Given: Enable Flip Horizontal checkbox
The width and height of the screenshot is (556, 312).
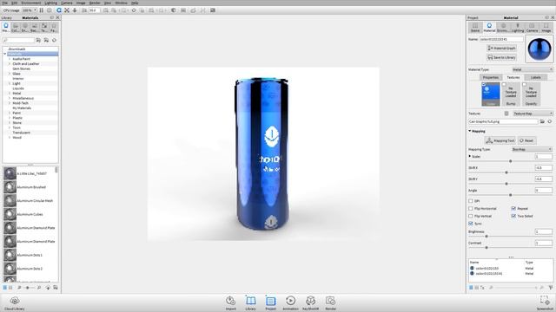Looking at the screenshot, I should 471,208.
